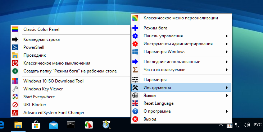The width and height of the screenshot is (263, 132).
Task: Expand Параметры Windows submenu arrow
Action: (227, 52)
